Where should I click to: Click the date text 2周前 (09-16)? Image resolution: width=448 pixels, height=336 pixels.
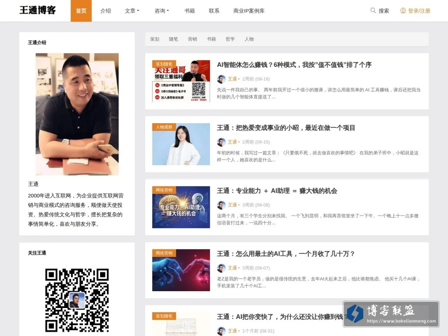tap(256, 79)
